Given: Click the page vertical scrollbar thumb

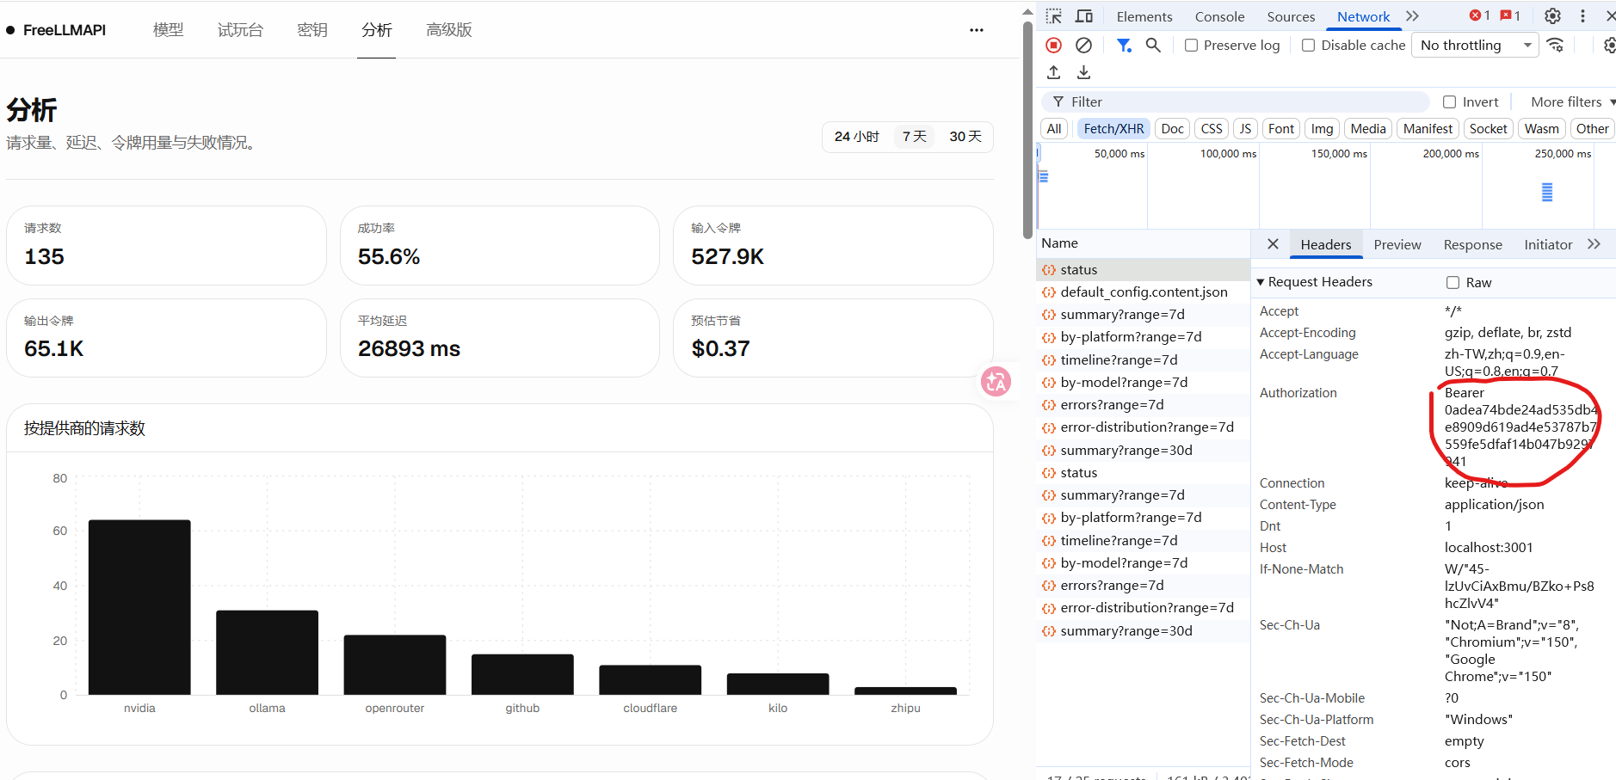Looking at the screenshot, I should pyautogui.click(x=1027, y=129).
